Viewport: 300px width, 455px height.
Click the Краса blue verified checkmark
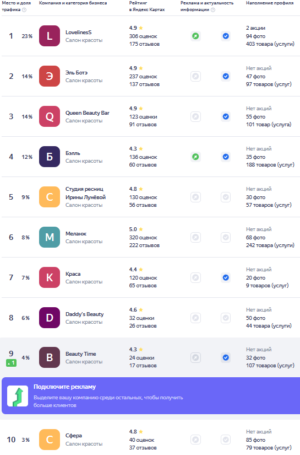[226, 277]
